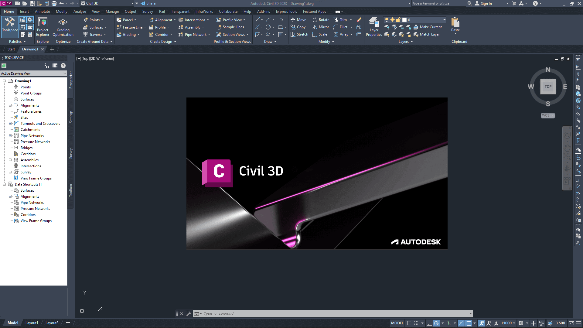Click the Toolspace help icon
Screen dimensions: 583x328
tap(63, 66)
